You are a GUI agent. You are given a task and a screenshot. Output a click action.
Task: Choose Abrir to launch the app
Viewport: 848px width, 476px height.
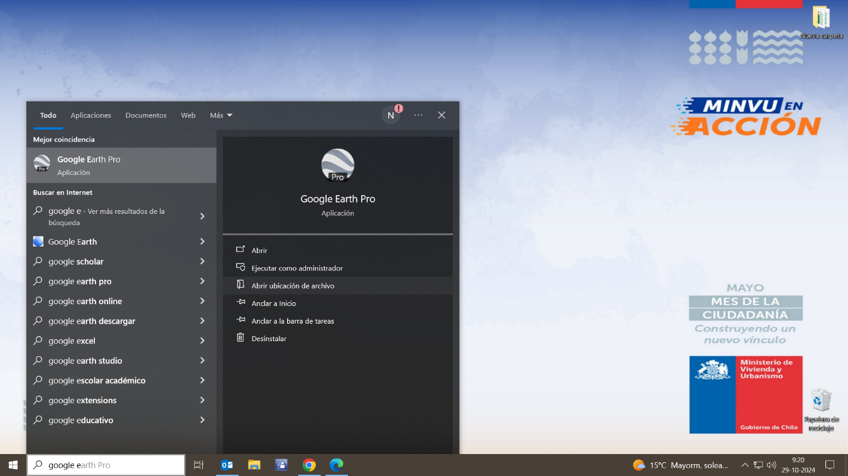(x=338, y=250)
